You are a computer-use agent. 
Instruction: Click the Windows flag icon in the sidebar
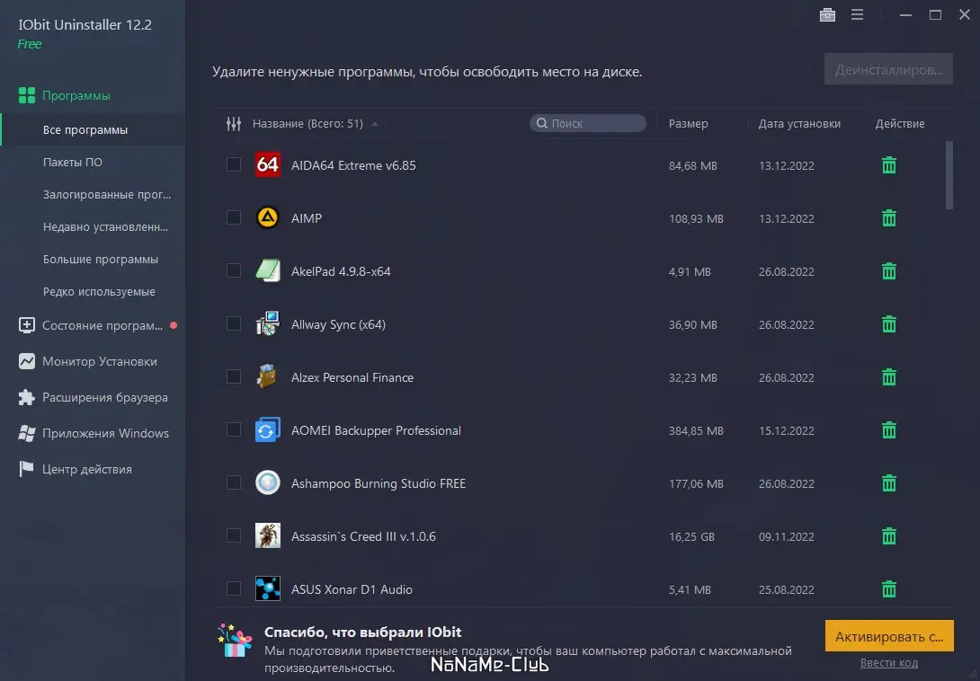27,433
